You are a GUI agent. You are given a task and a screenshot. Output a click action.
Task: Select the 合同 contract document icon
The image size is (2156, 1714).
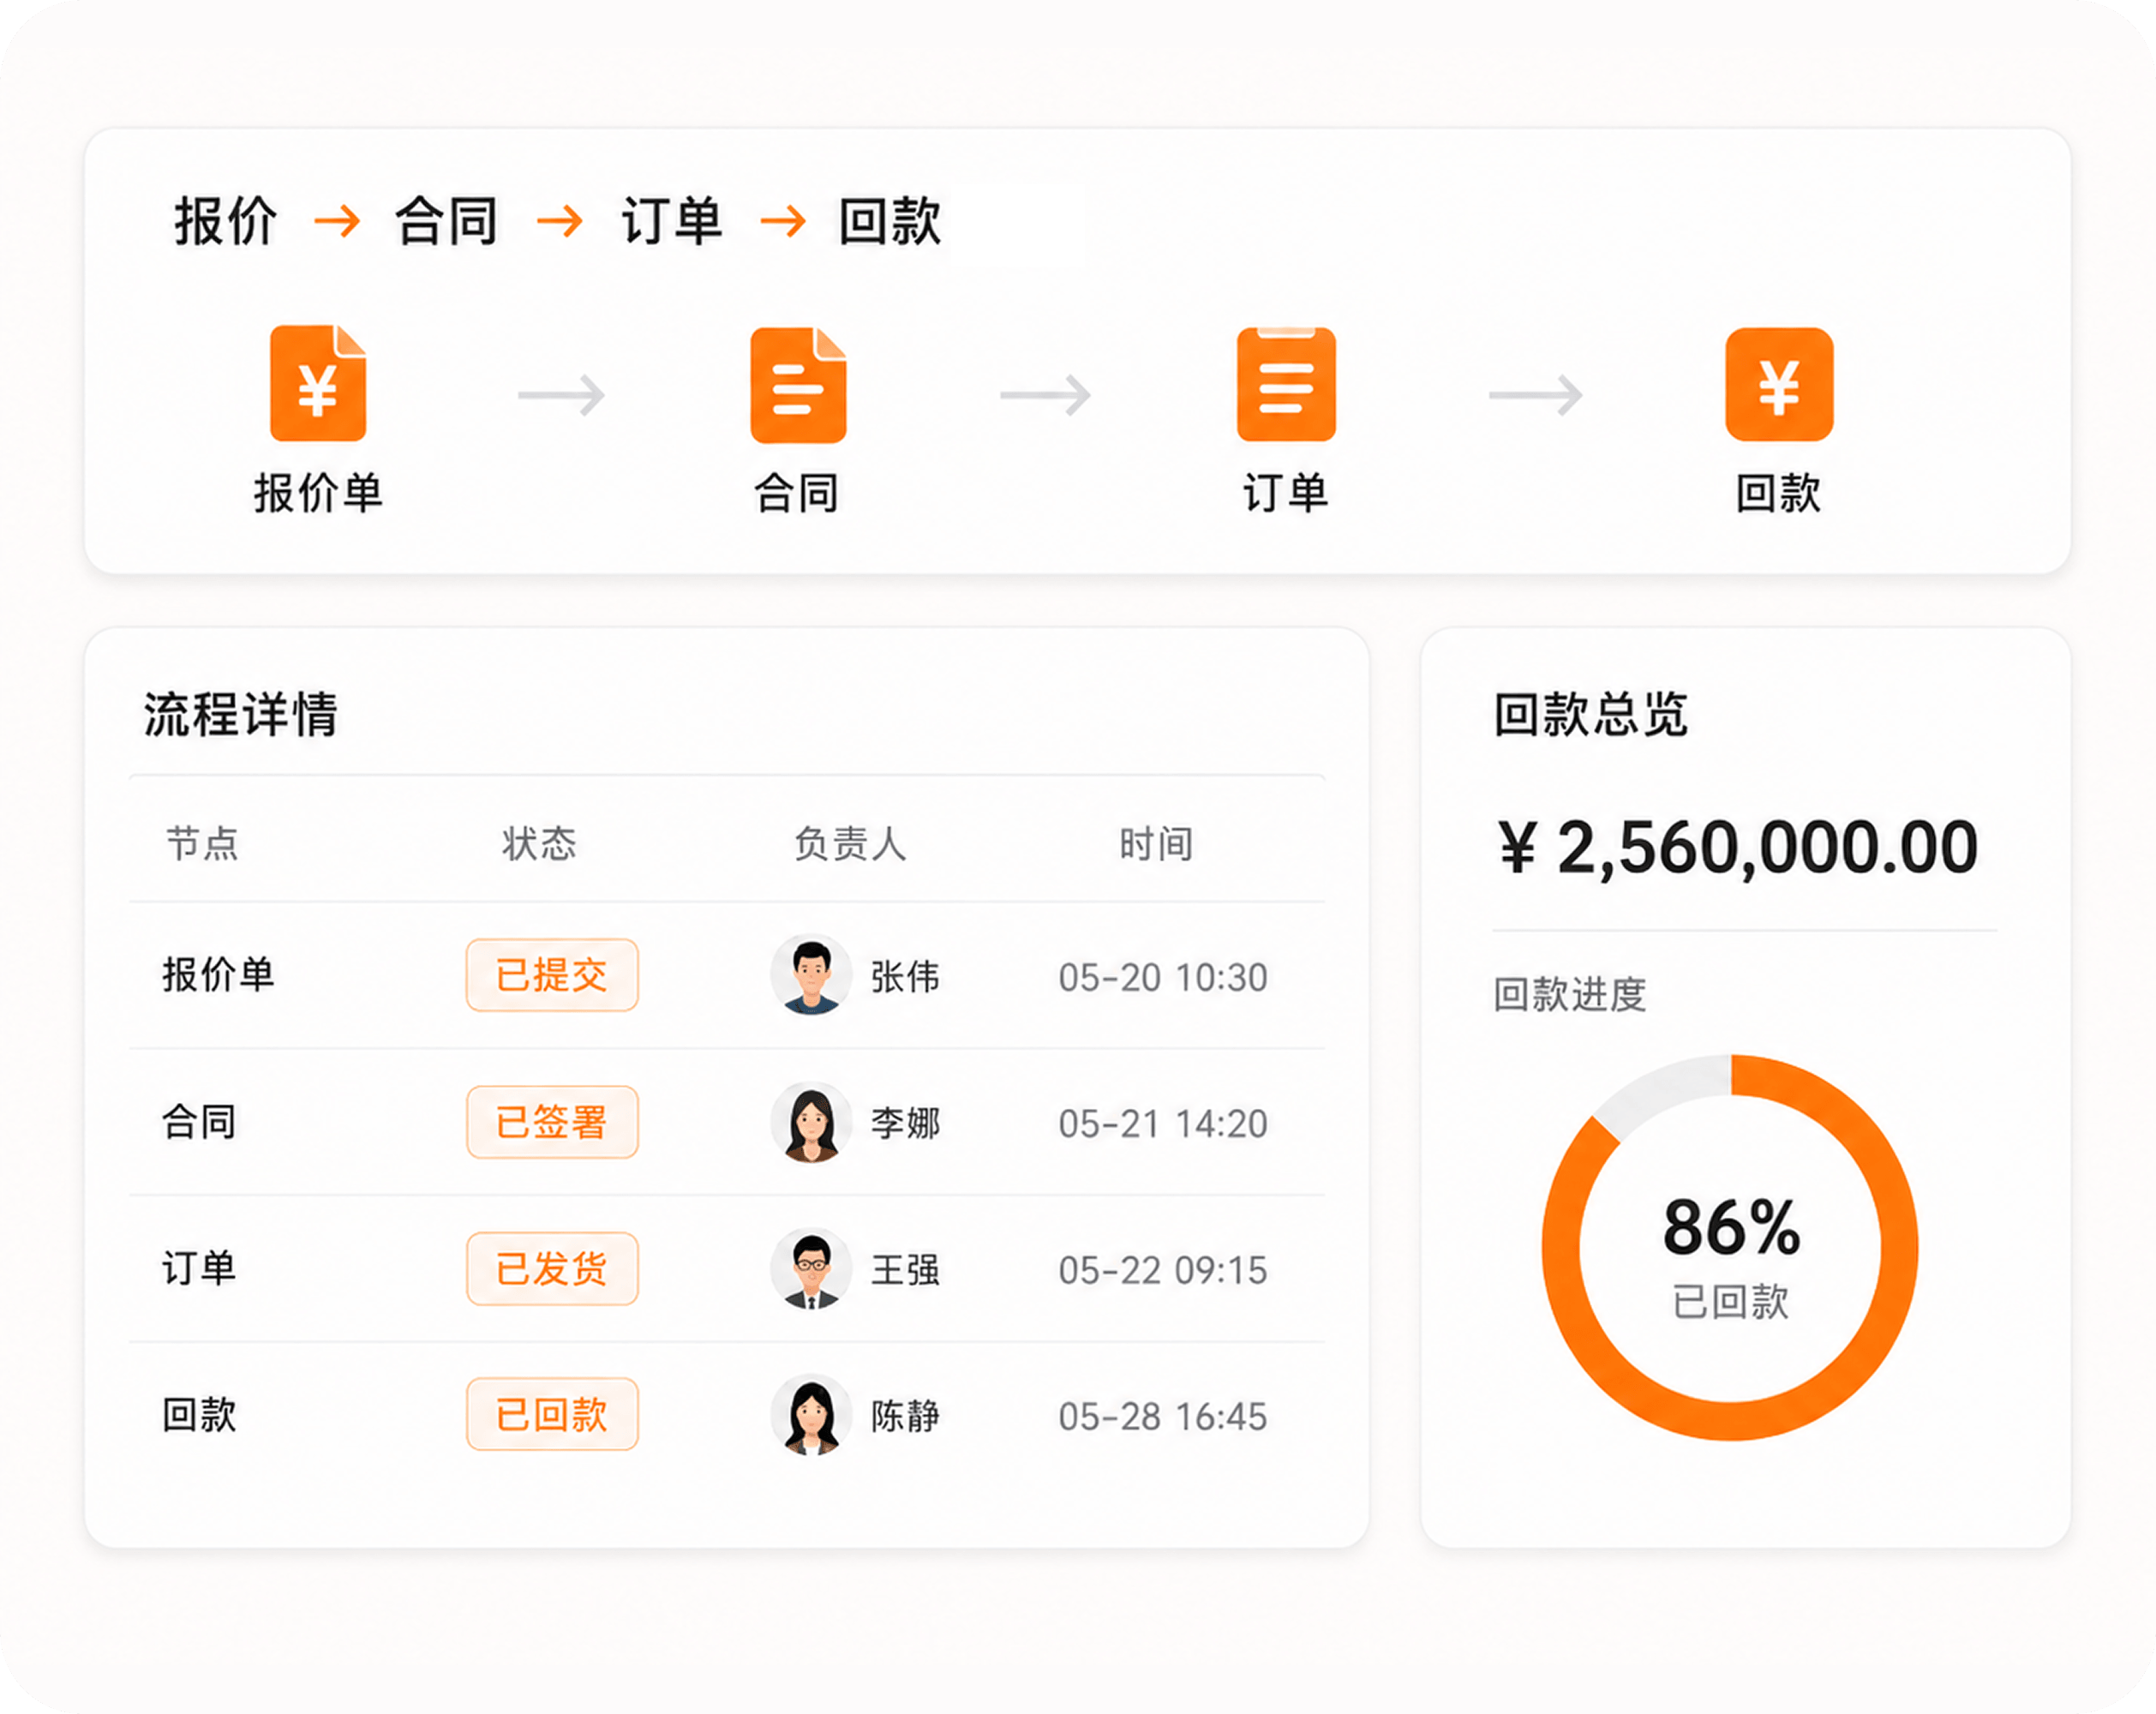click(x=798, y=385)
